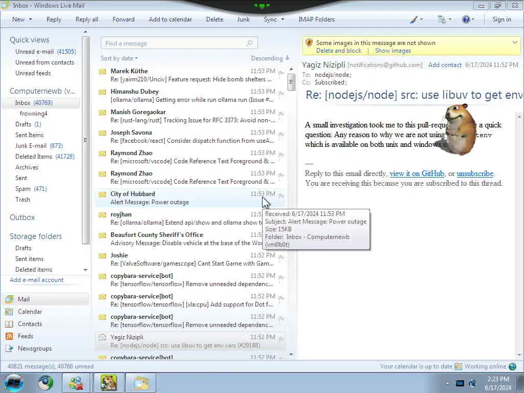
Task: Open the Sort by date dropdown
Action: point(119,58)
